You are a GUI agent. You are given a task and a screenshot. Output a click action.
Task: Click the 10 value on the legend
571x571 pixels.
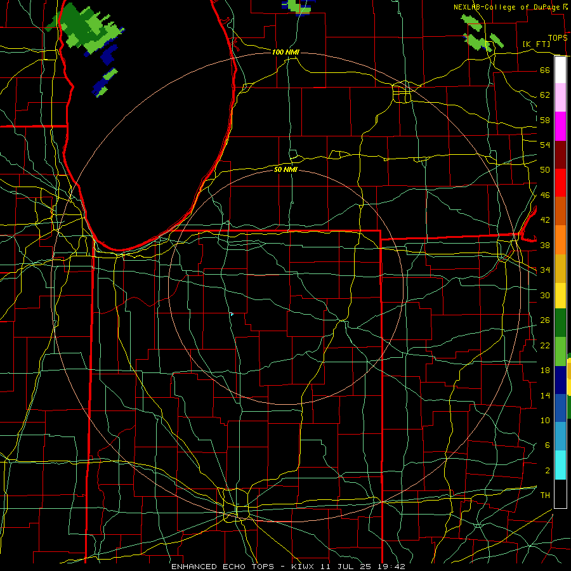(x=545, y=420)
